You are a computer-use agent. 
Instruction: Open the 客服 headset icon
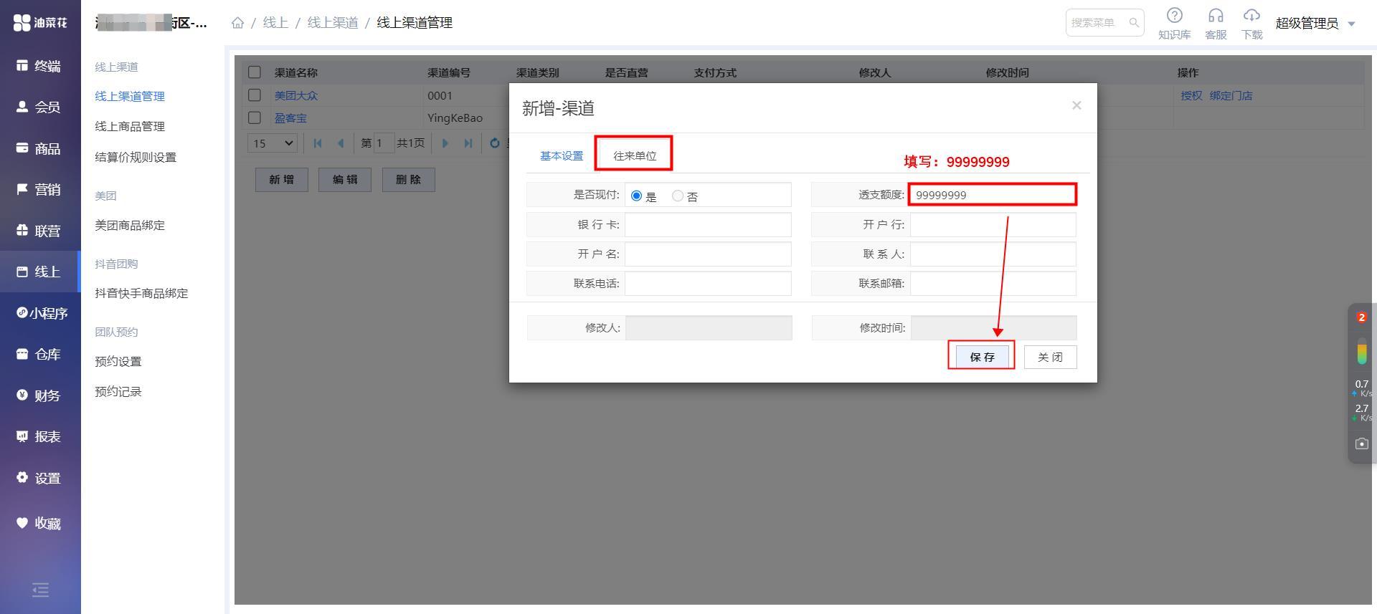coord(1216,24)
